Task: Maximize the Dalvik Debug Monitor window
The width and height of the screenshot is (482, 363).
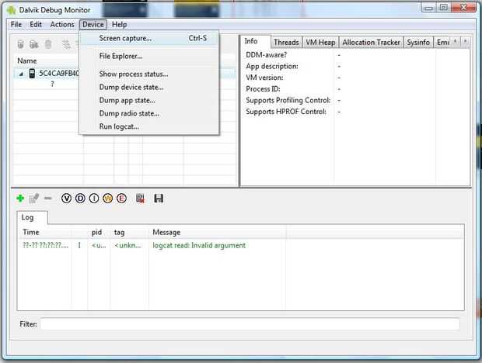Action: pyautogui.click(x=443, y=8)
